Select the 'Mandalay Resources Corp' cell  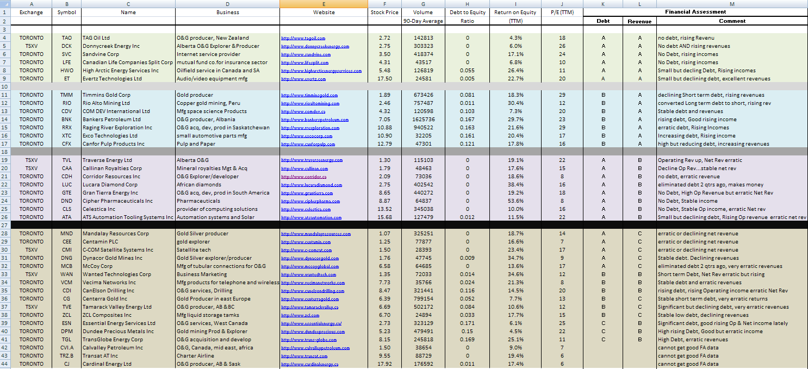tap(128, 234)
